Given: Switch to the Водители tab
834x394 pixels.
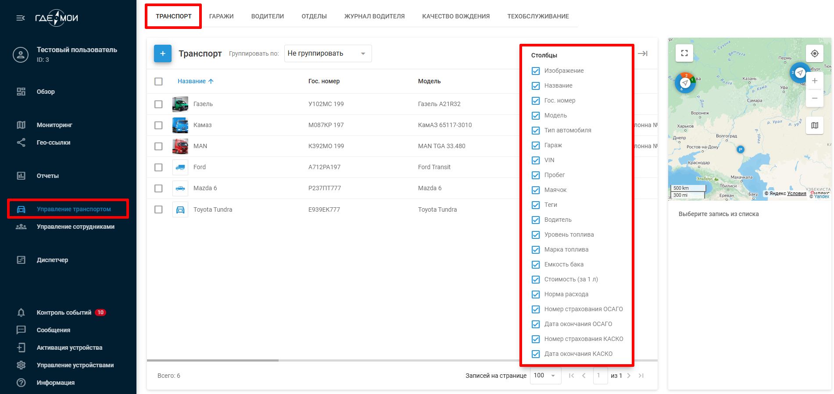Looking at the screenshot, I should pyautogui.click(x=267, y=16).
